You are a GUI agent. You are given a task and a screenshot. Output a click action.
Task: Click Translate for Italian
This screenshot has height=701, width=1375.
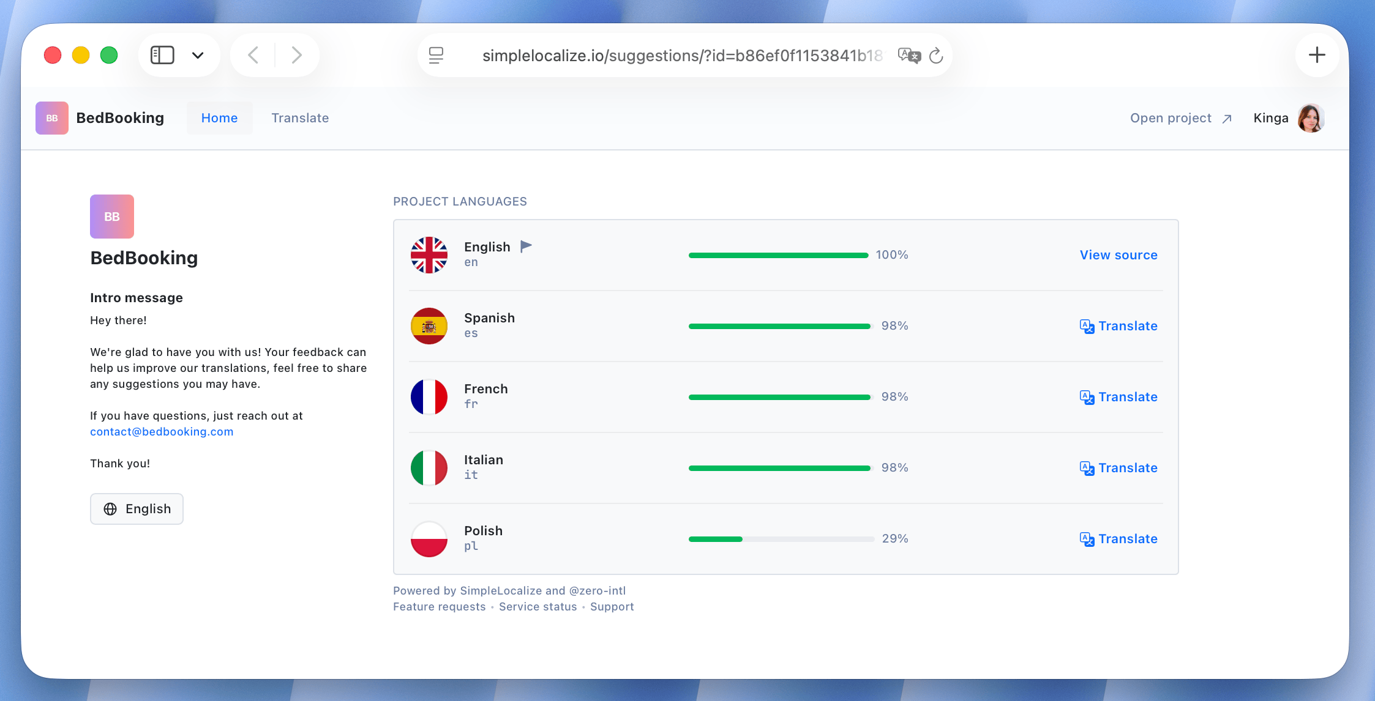(1118, 468)
